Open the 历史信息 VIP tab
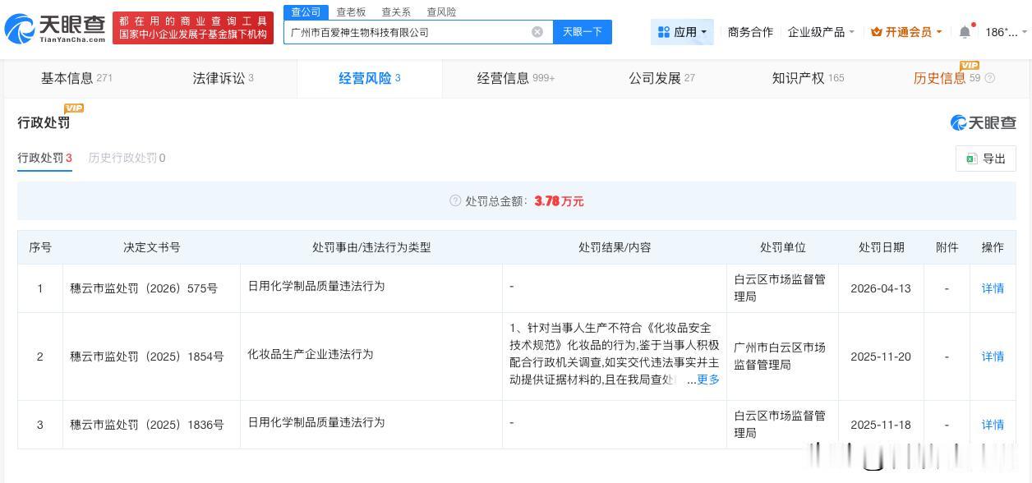The image size is (1032, 483). [x=947, y=78]
